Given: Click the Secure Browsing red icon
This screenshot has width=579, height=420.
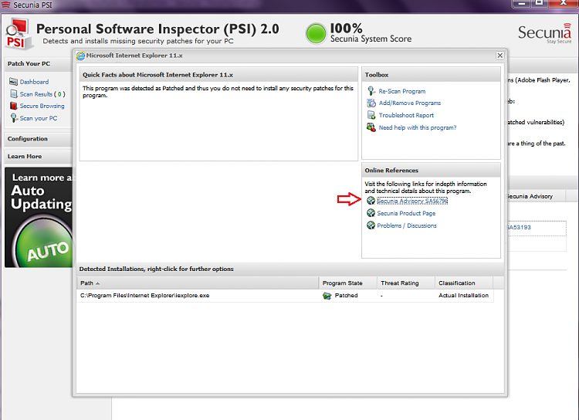Looking at the screenshot, I should pyautogui.click(x=14, y=106).
